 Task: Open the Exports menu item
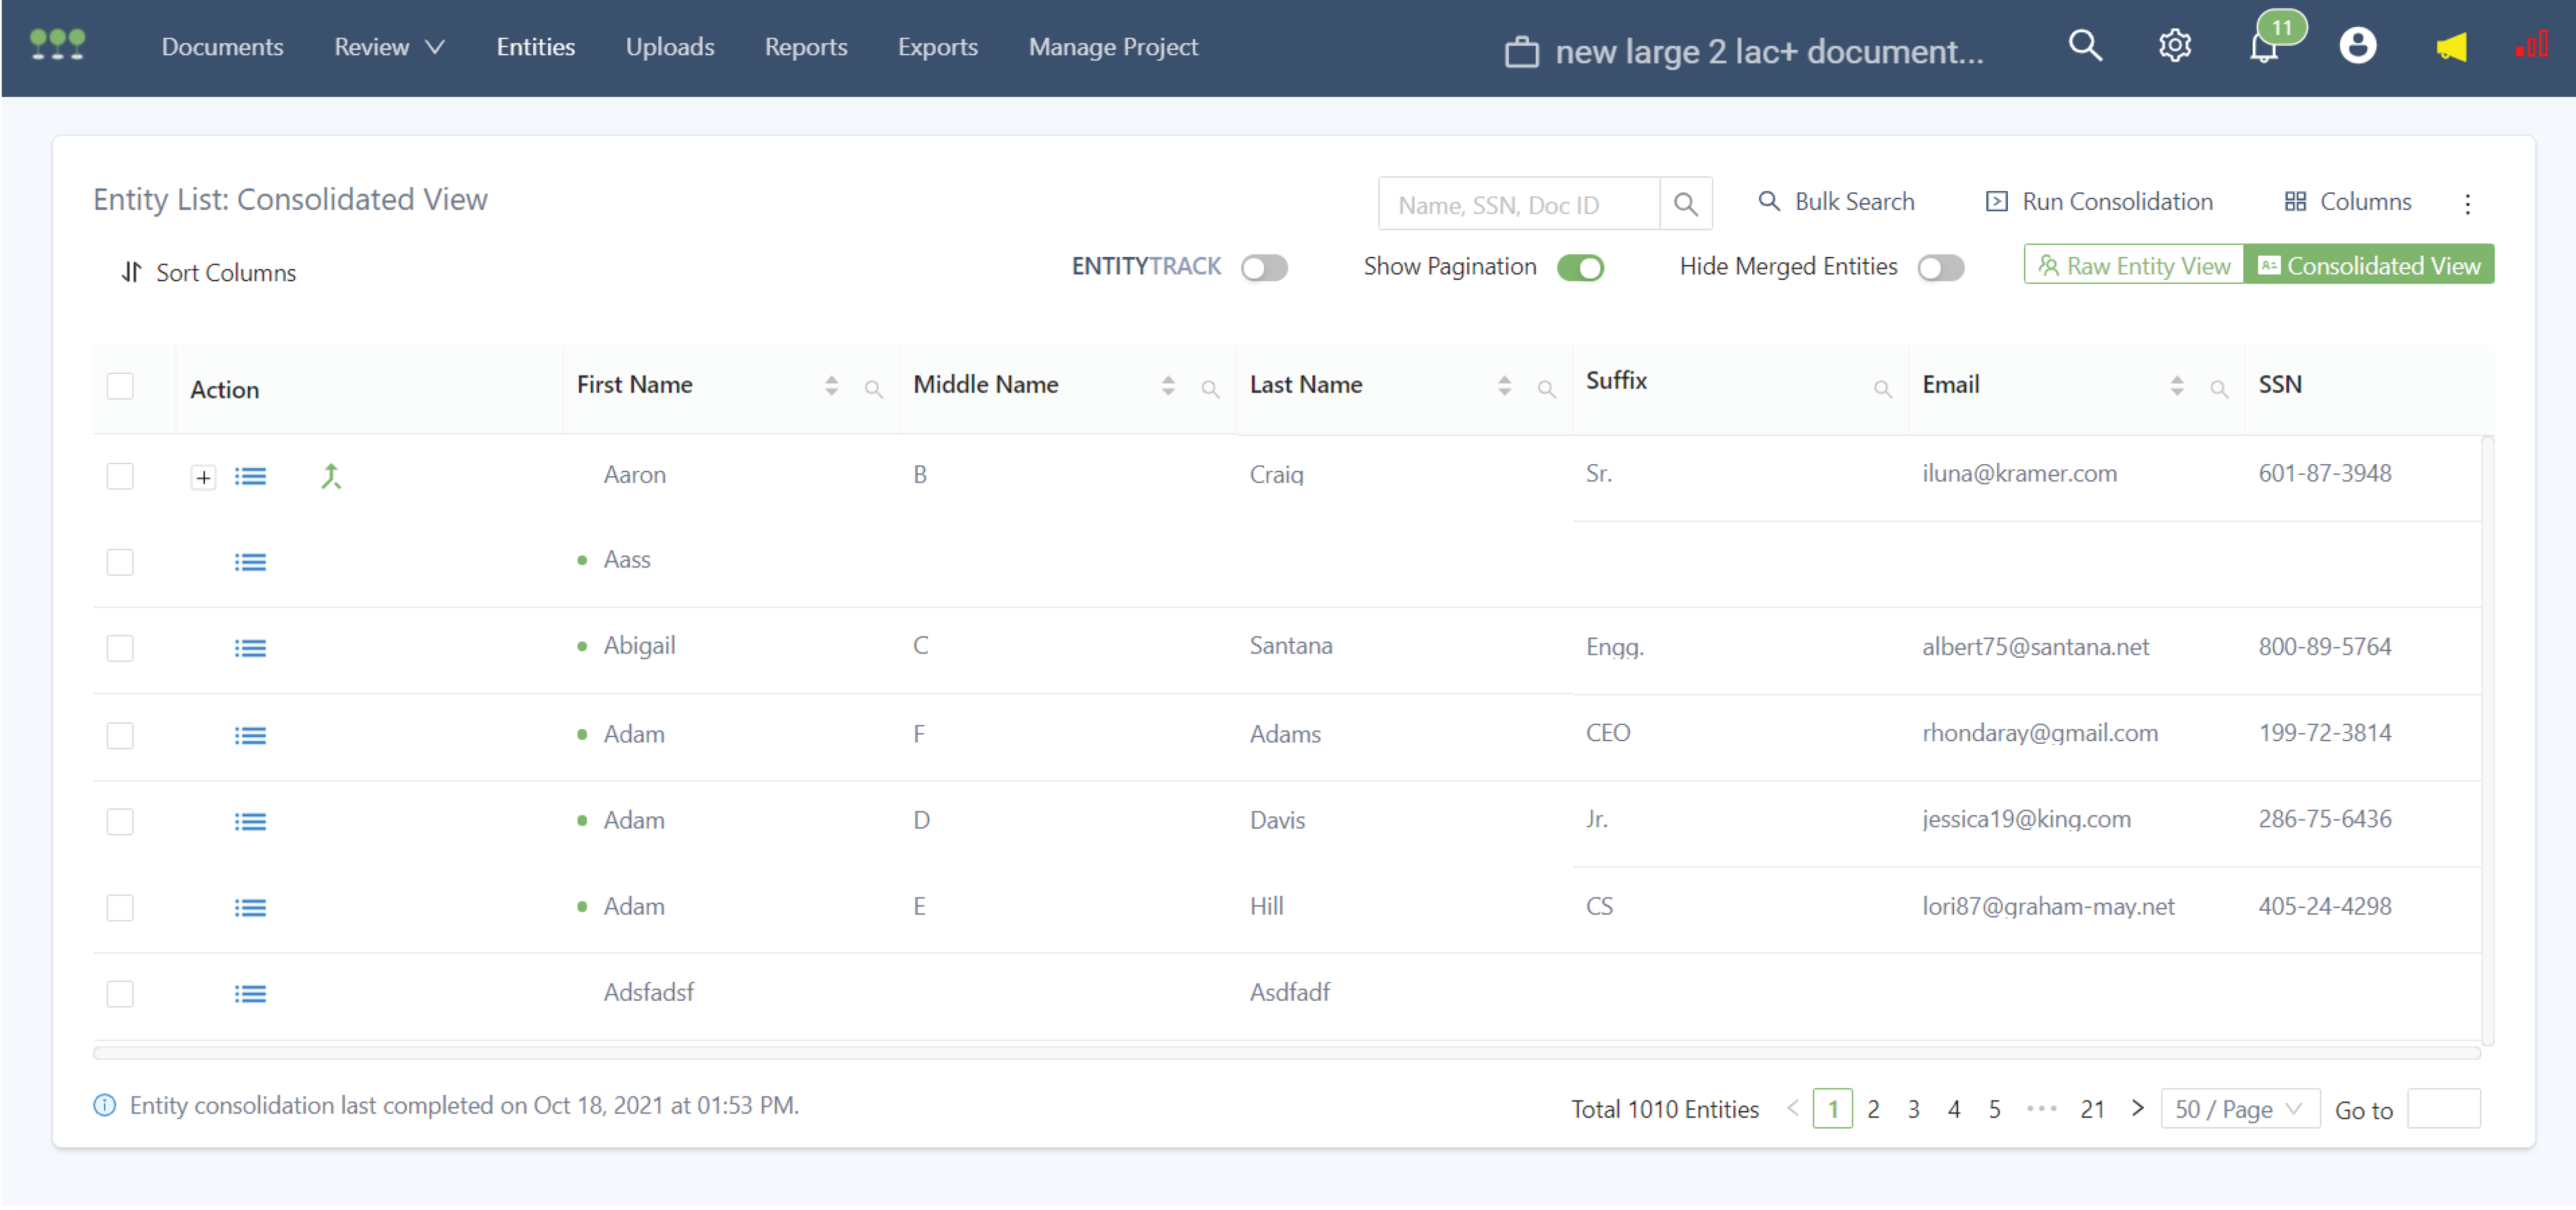[937, 47]
